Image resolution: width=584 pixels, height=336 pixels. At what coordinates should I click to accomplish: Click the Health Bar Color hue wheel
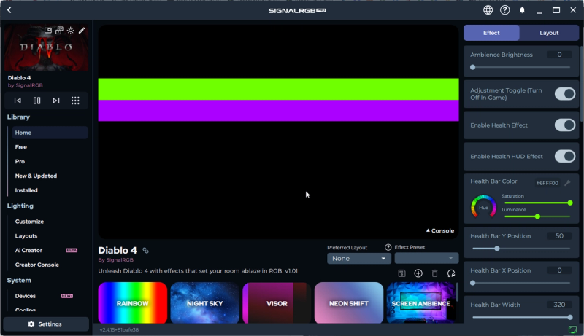[x=483, y=207]
